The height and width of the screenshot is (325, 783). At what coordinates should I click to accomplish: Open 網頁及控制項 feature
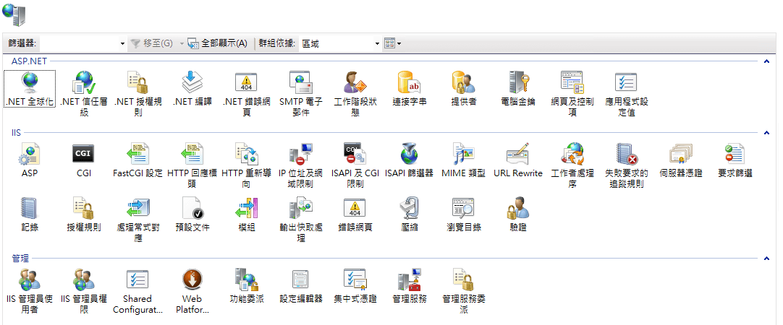[x=572, y=94]
